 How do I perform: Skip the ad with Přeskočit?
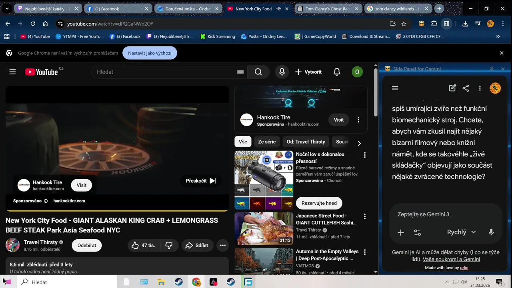[x=201, y=181]
